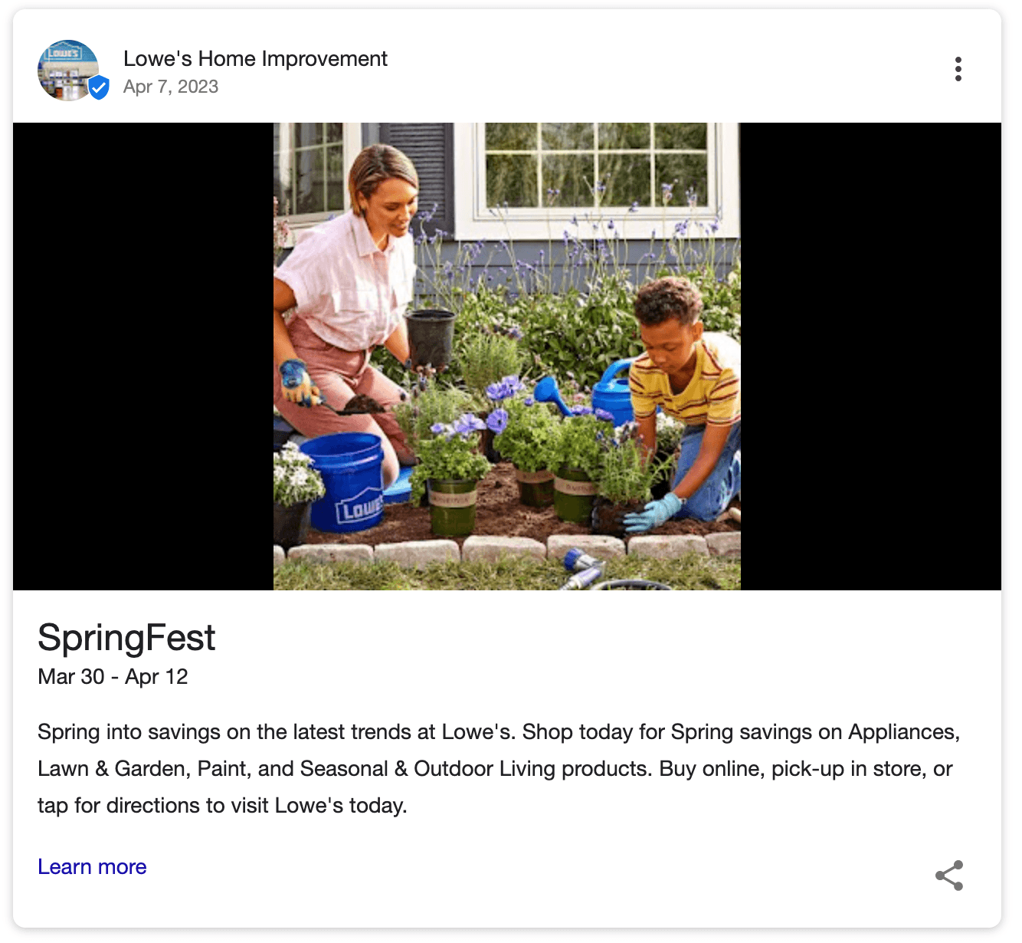Click the Lowe's profile avatar
This screenshot has width=1022, height=943.
click(67, 70)
